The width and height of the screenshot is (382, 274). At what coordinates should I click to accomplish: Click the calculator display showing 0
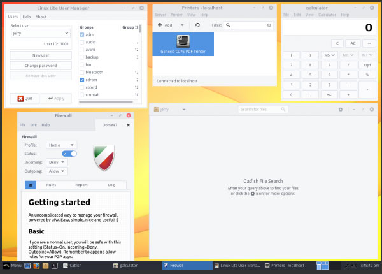click(329, 27)
